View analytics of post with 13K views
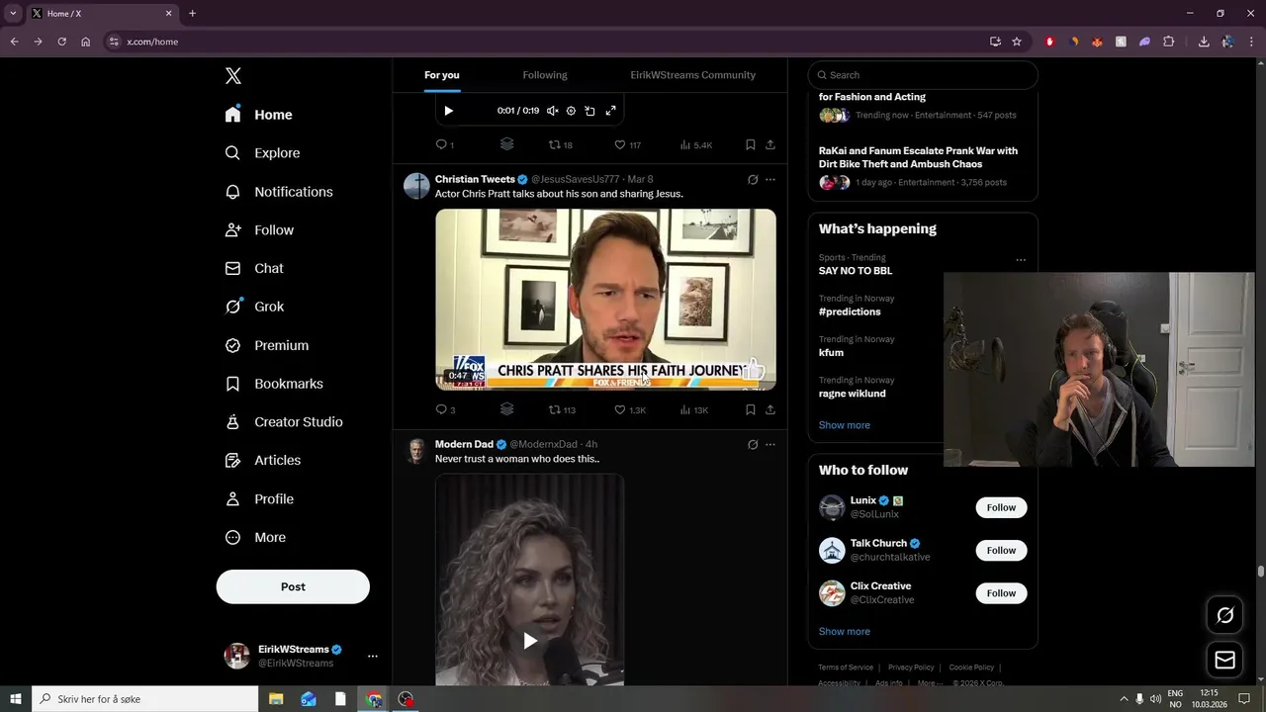The width and height of the screenshot is (1266, 712). coord(694,409)
